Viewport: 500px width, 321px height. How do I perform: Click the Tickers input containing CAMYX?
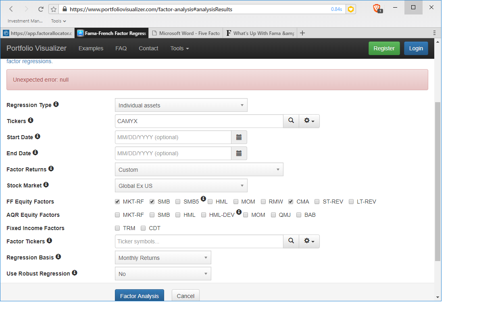point(199,121)
